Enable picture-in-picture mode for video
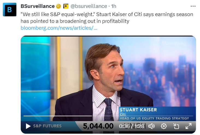The height and width of the screenshot is (135, 200). [x=176, y=126]
